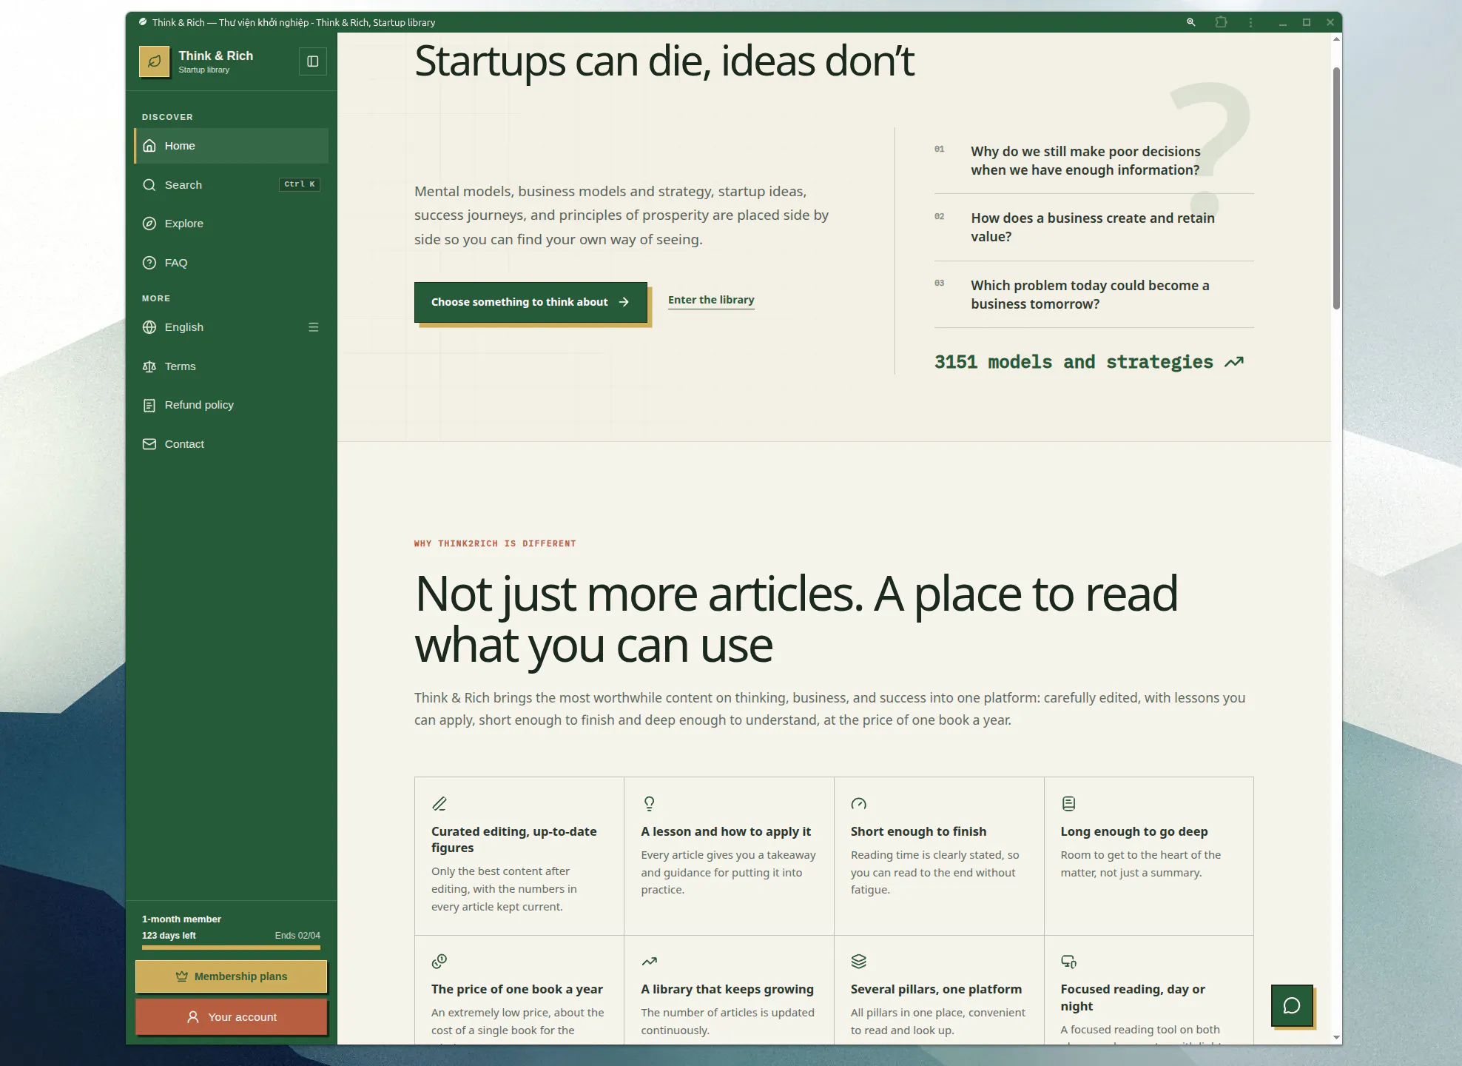The height and width of the screenshot is (1066, 1462).
Task: Click the pencil icon for Curated editing
Action: click(439, 803)
